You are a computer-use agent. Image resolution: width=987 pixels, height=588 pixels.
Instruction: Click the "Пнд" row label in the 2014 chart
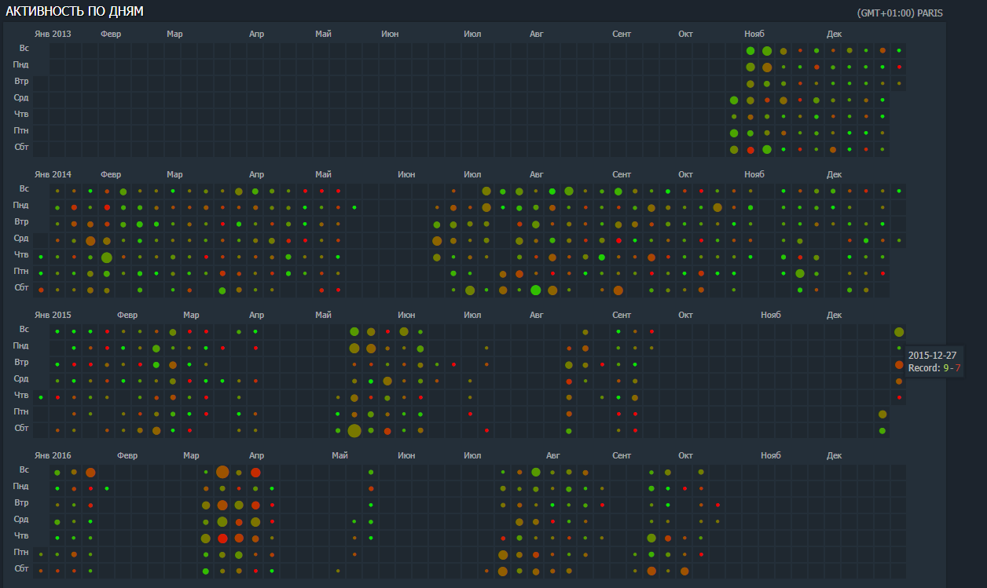click(x=21, y=205)
